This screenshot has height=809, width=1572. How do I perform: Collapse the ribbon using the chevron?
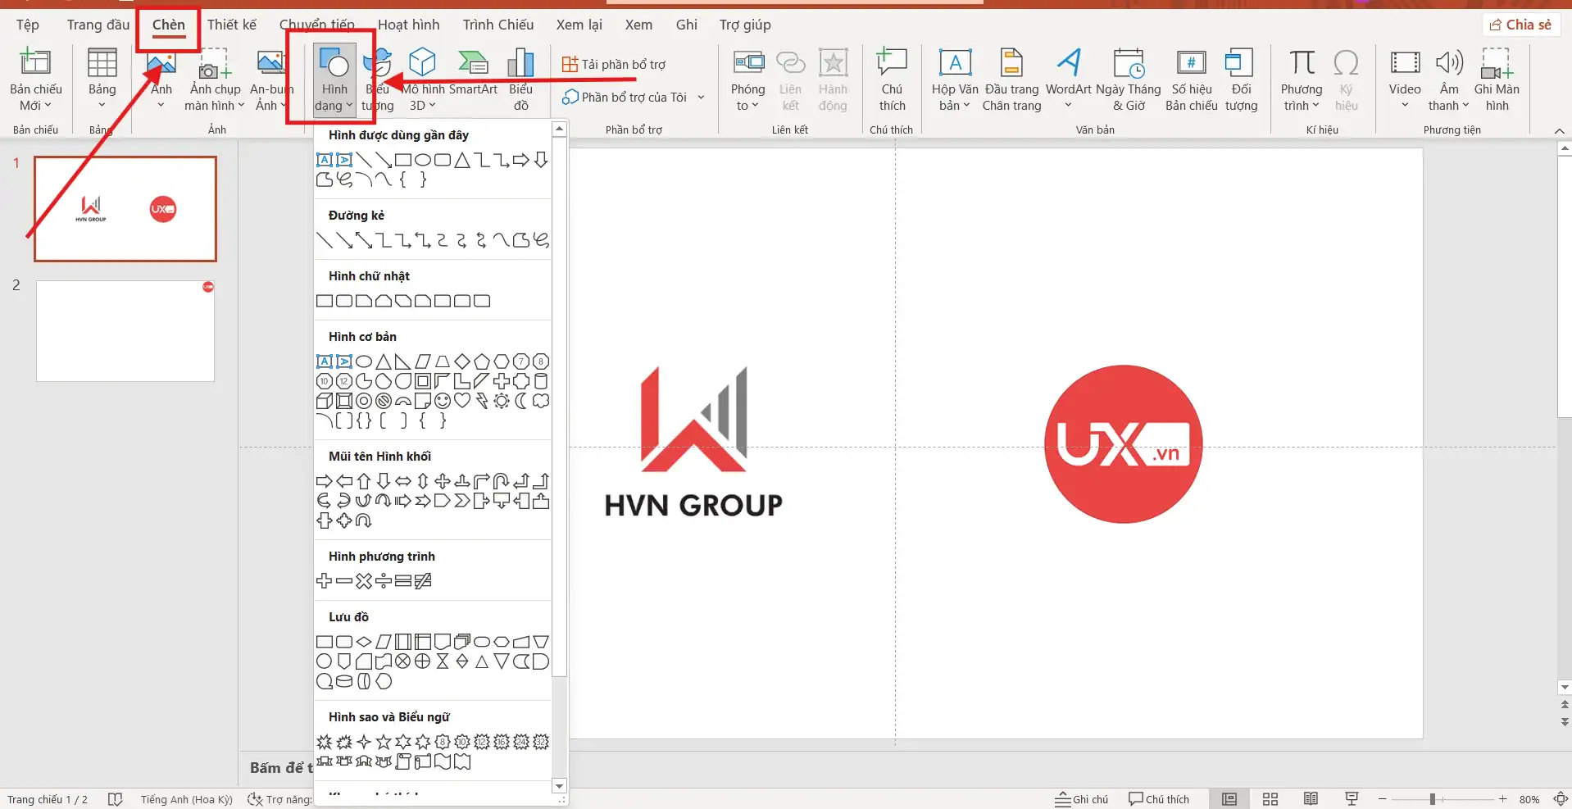pyautogui.click(x=1559, y=131)
